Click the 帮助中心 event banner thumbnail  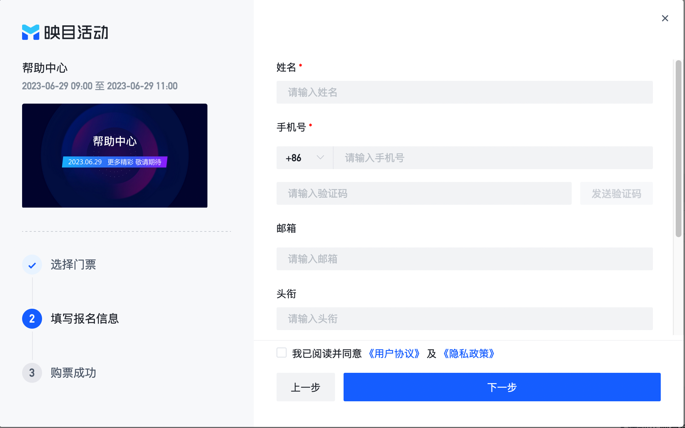115,156
